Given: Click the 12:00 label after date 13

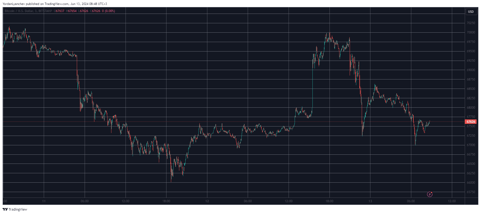Looking at the screenshot, I should tap(452, 201).
